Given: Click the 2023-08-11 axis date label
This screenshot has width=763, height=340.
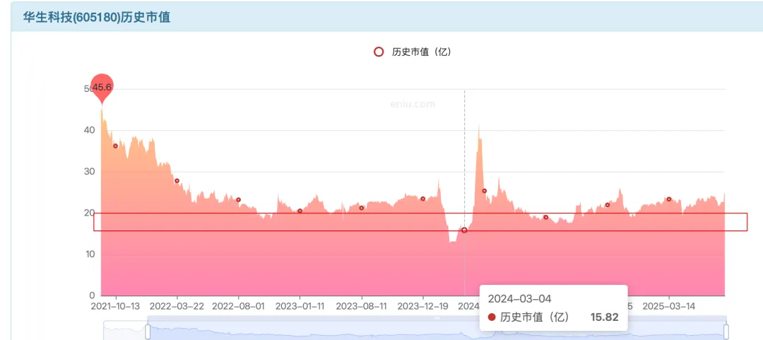Looking at the screenshot, I should coord(362,306).
